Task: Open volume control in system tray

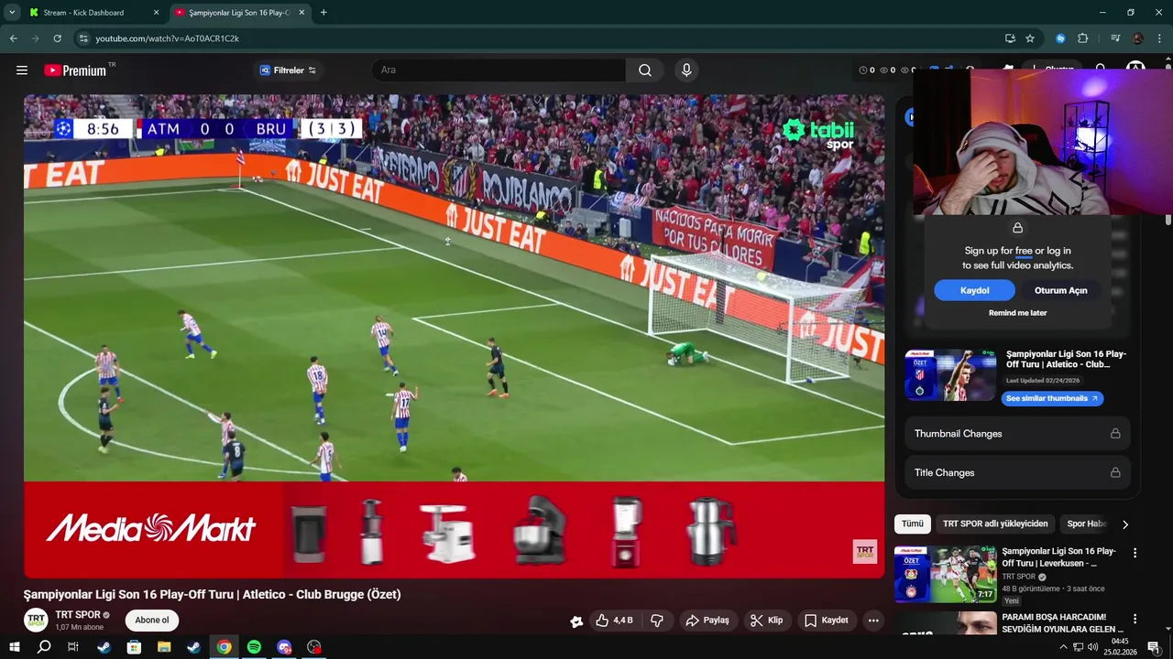Action: pos(1093,647)
